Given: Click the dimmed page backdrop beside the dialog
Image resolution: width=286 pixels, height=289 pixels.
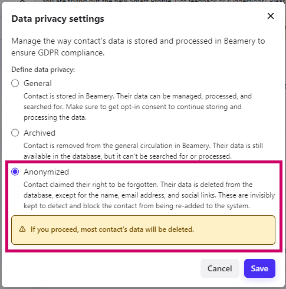Looking at the screenshot, I should click(x=285, y=137).
